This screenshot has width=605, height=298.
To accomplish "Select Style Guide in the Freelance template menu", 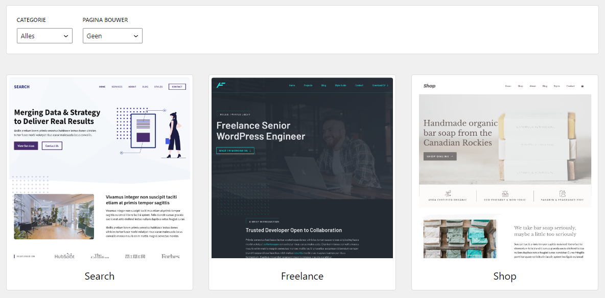I will [x=340, y=85].
